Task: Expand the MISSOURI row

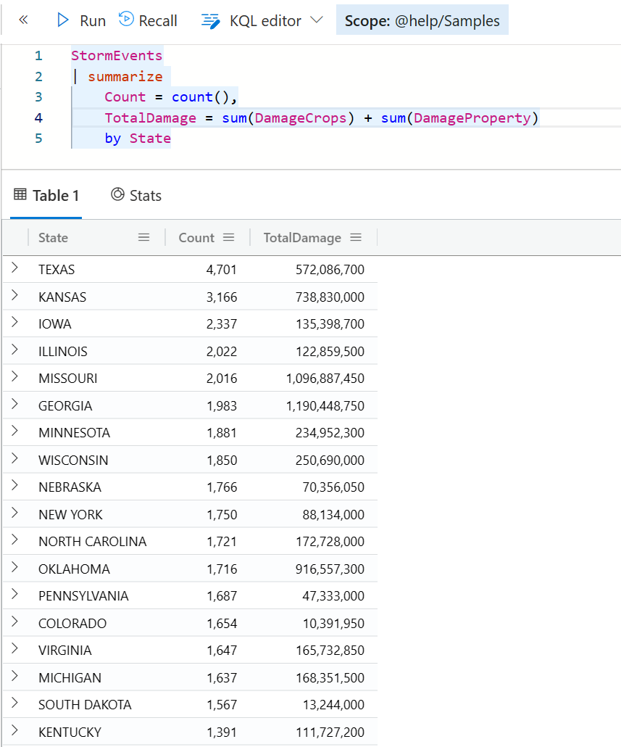Action: tap(14, 376)
